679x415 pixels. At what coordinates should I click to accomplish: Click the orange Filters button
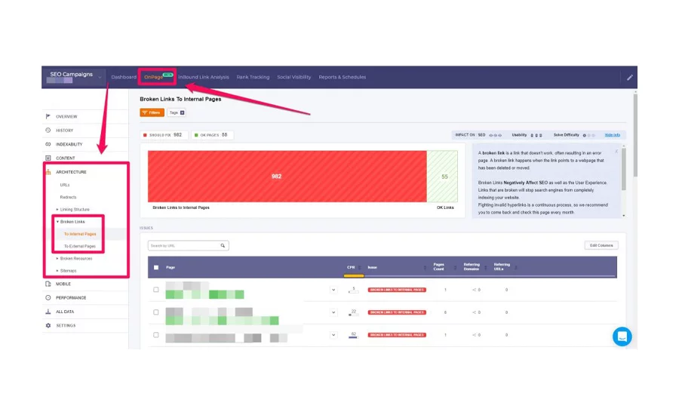point(152,112)
